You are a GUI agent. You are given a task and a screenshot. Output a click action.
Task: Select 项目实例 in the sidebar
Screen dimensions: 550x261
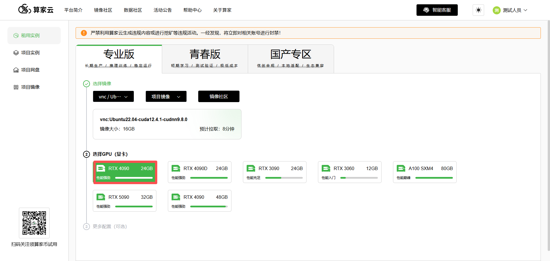coord(34,53)
